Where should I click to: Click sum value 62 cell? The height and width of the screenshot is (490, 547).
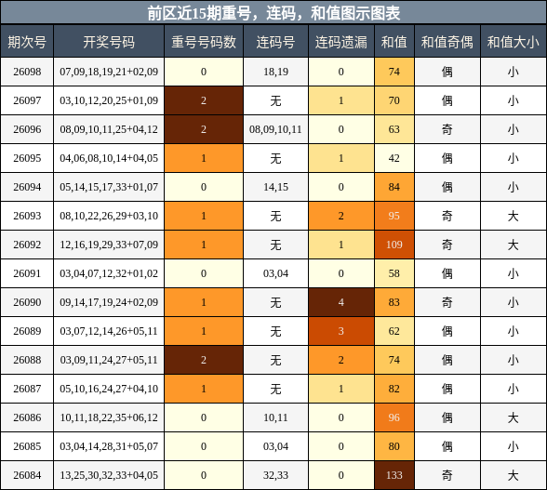click(x=394, y=331)
